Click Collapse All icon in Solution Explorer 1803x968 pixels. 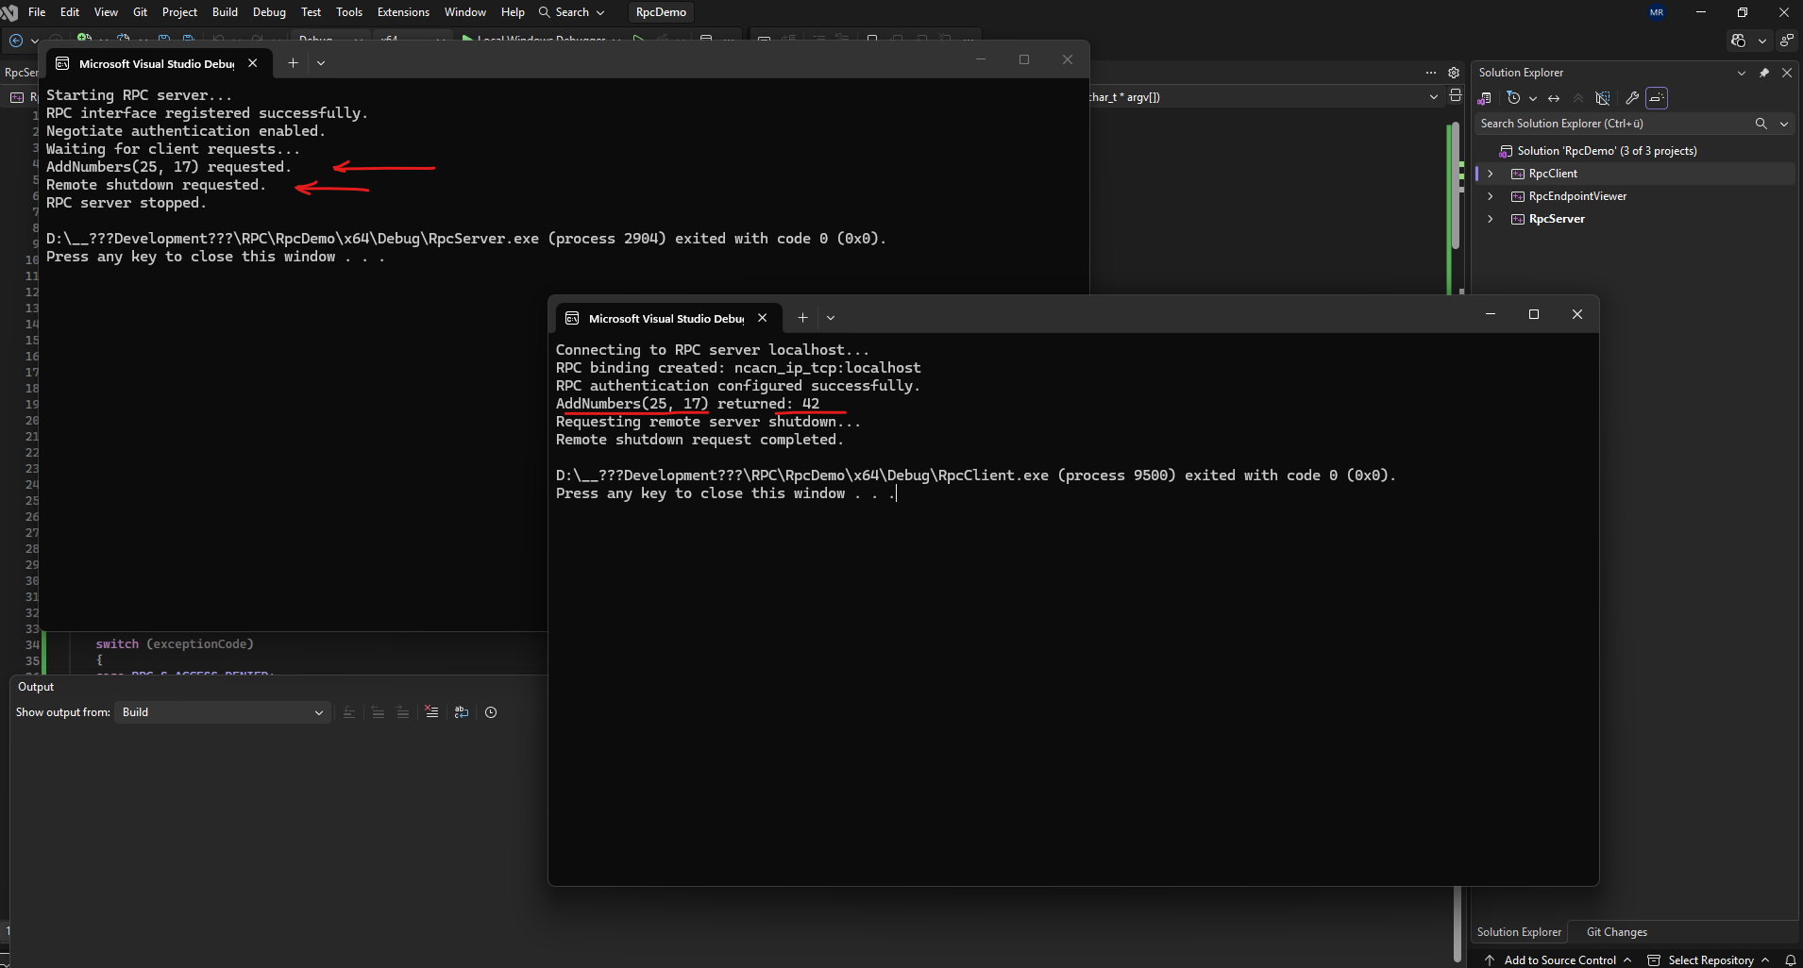(1578, 98)
